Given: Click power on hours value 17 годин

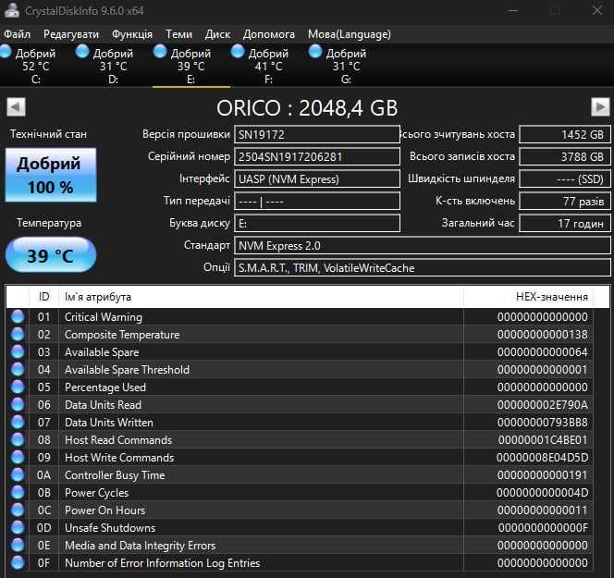Looking at the screenshot, I should [565, 223].
